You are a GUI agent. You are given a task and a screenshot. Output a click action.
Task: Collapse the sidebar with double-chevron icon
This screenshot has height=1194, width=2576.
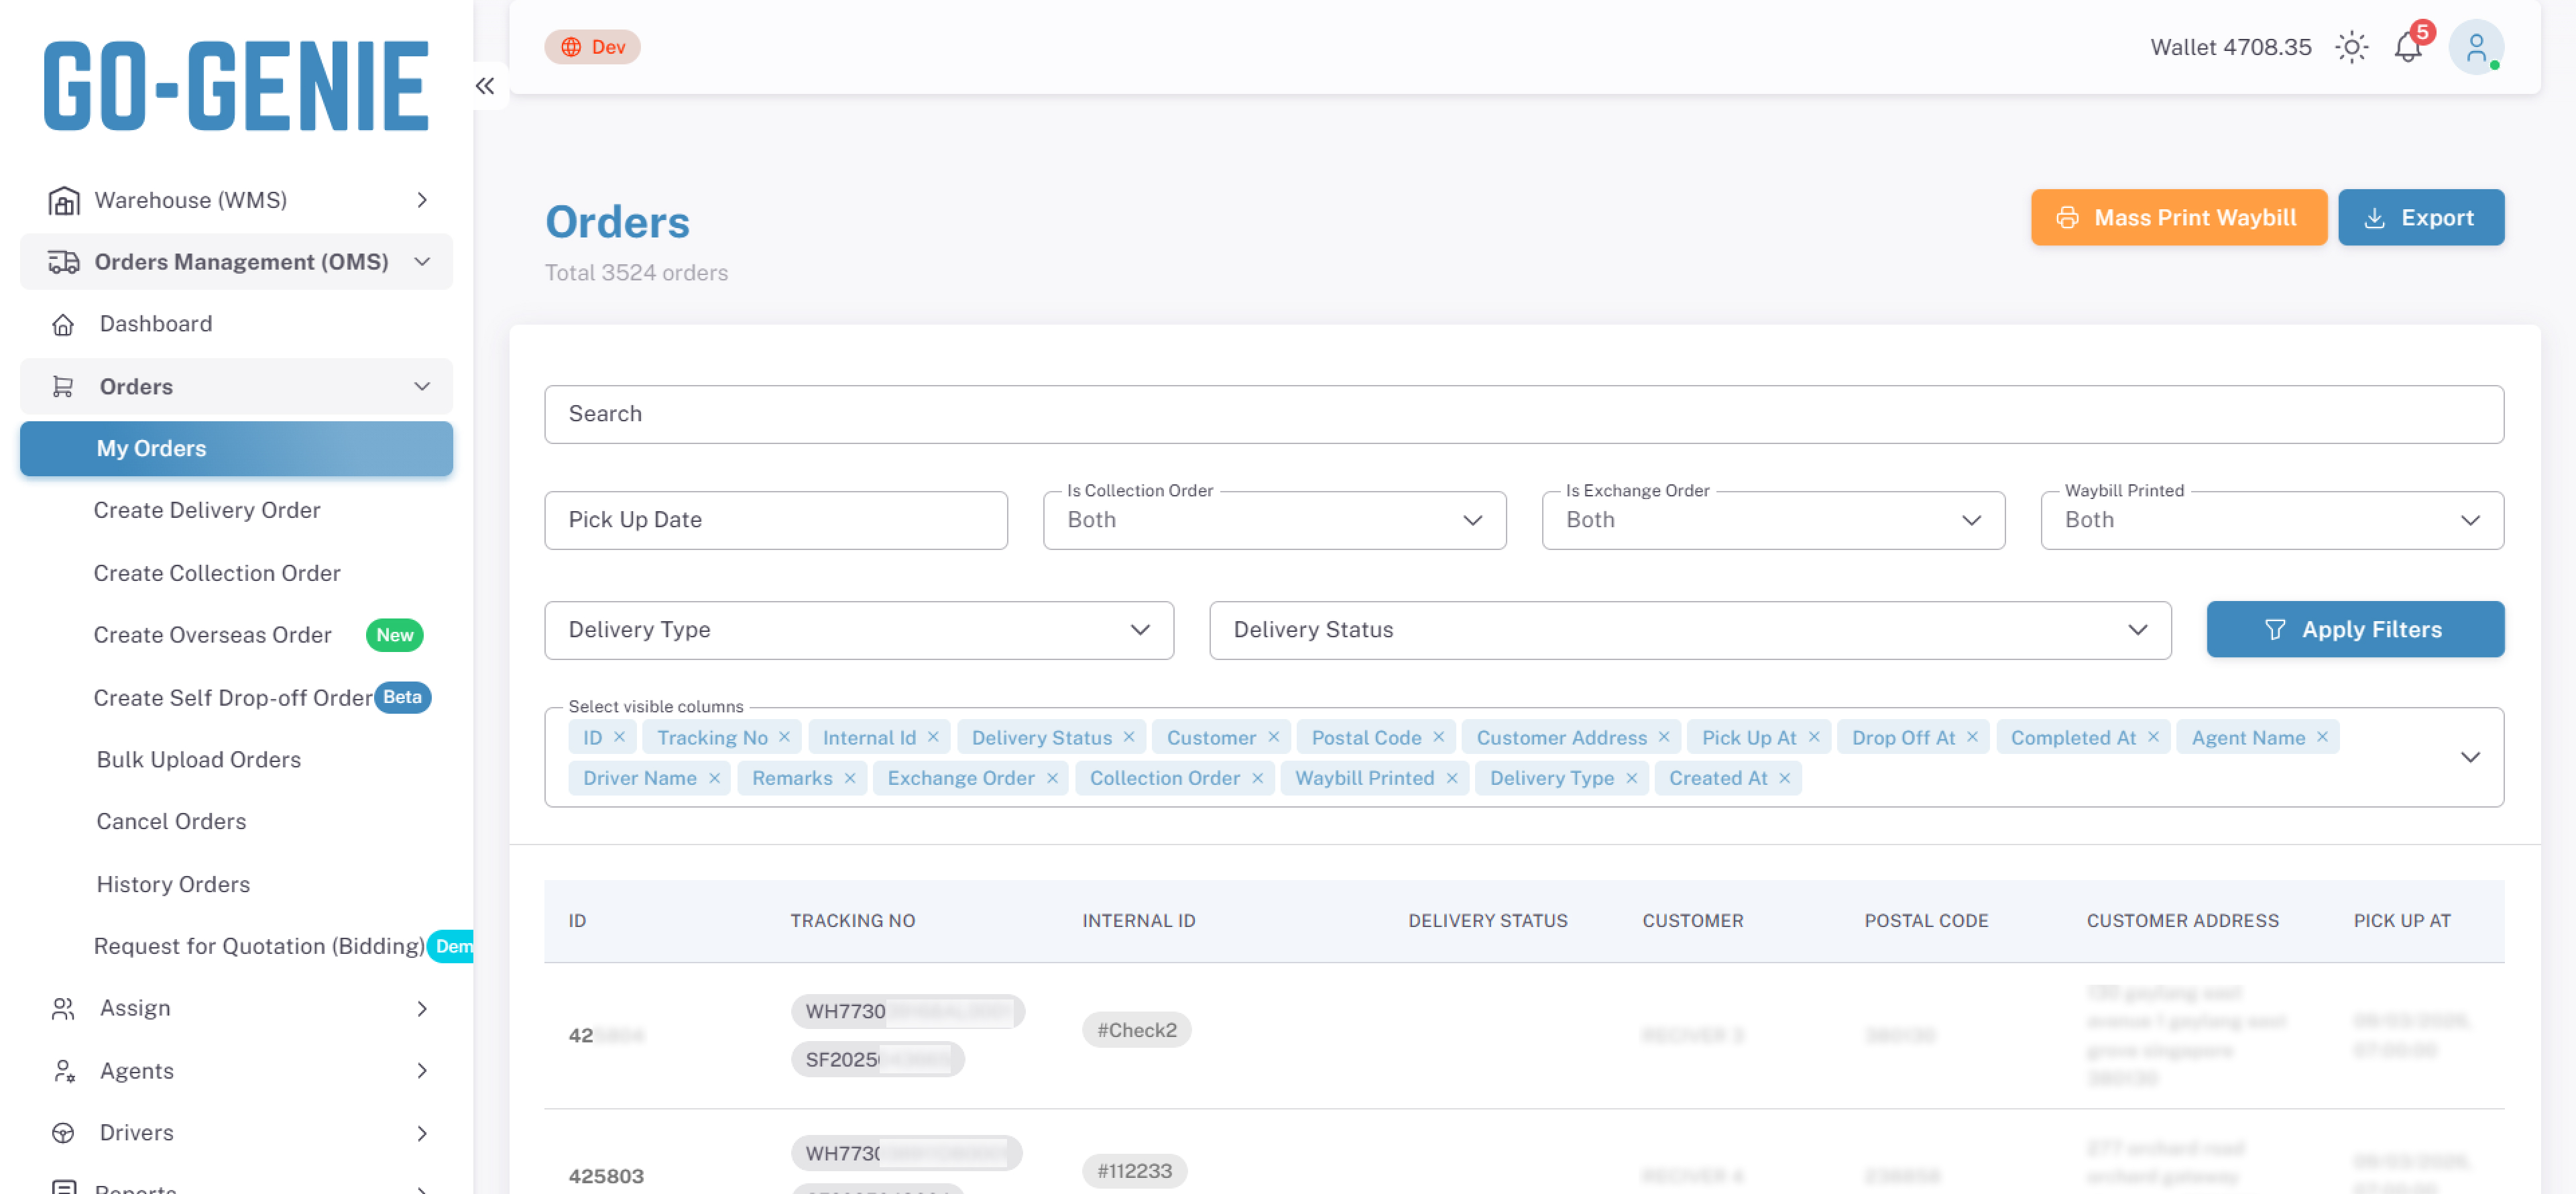[485, 86]
